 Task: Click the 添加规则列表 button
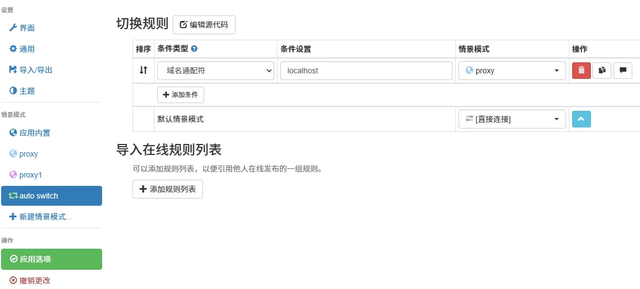pos(167,189)
